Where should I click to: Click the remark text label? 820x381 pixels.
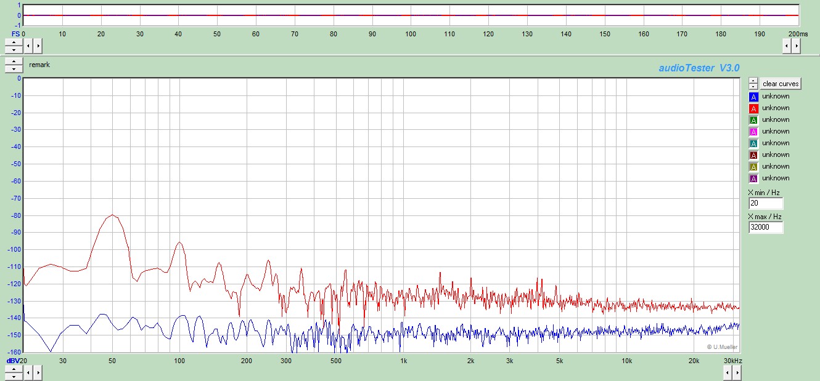point(39,65)
